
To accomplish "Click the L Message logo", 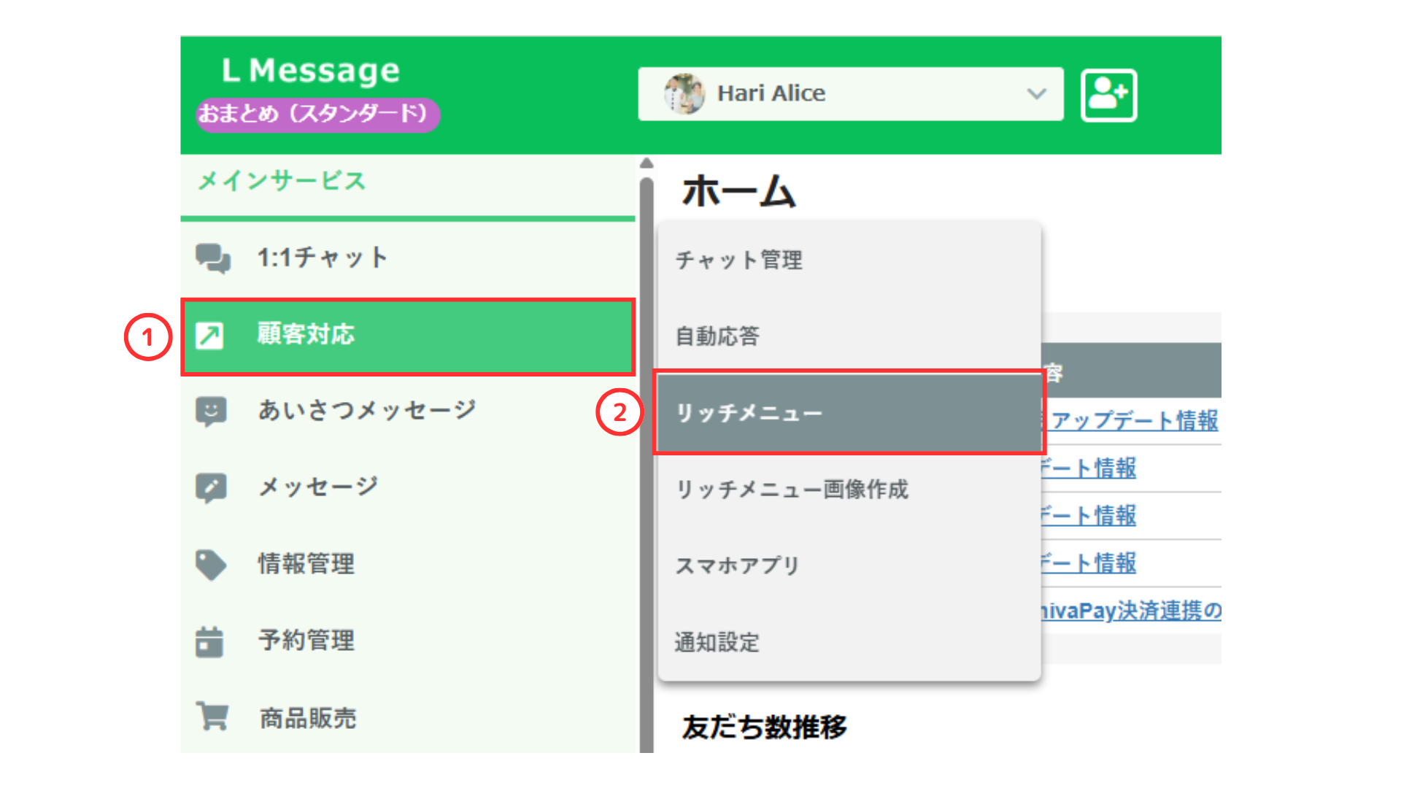I will [309, 70].
